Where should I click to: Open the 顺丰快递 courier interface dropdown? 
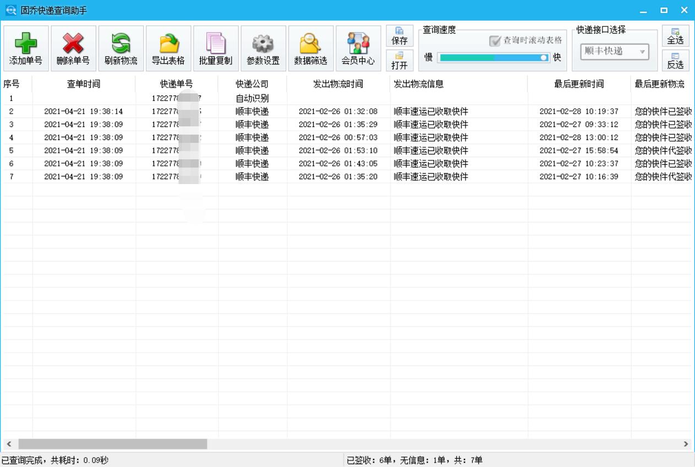pyautogui.click(x=614, y=52)
